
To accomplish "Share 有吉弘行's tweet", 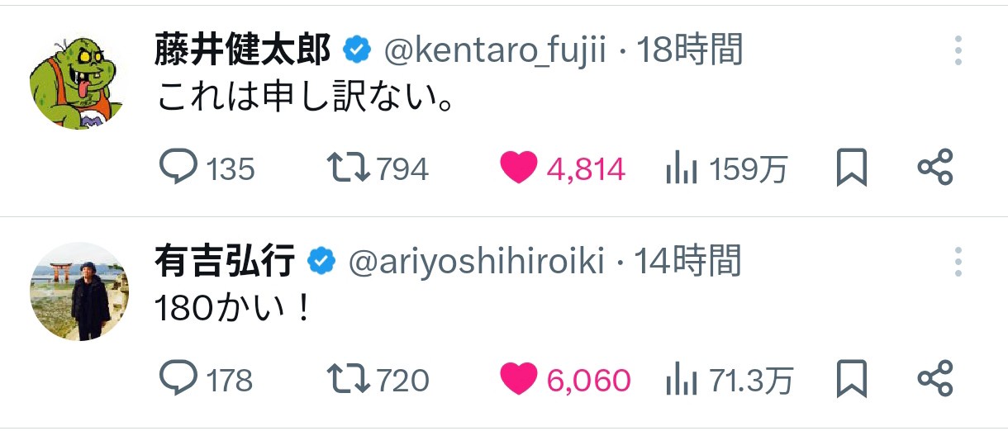I will pyautogui.click(x=935, y=379).
